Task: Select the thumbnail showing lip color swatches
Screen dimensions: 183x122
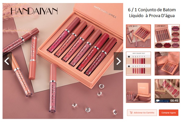Action: [x=167, y=36]
